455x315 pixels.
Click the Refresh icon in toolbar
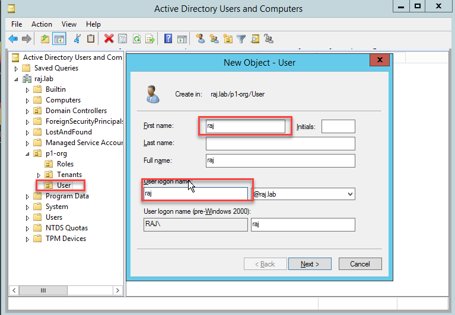click(136, 38)
